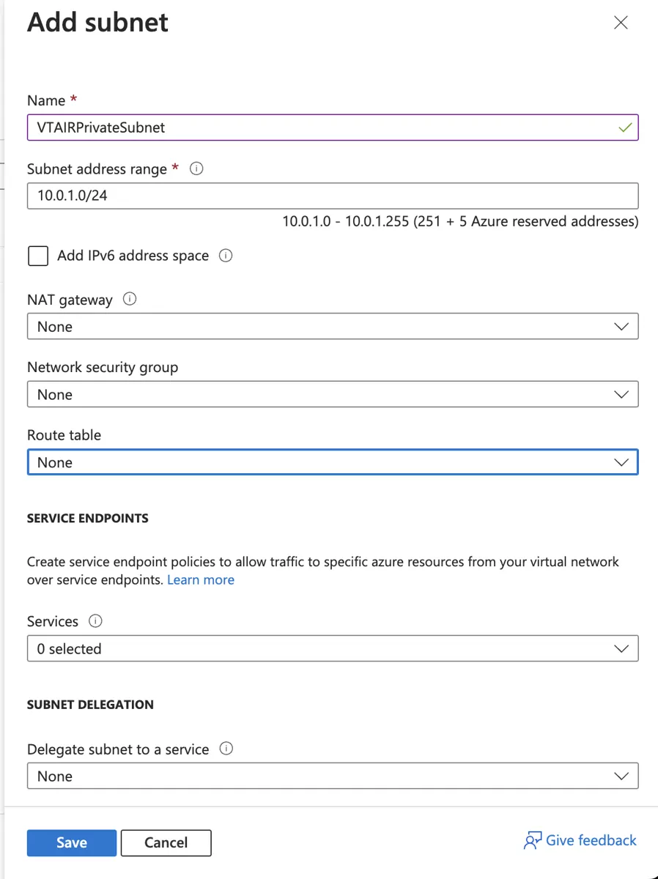Open the NAT gateway info tooltip
Screen dimensions: 658x879
pos(129,299)
